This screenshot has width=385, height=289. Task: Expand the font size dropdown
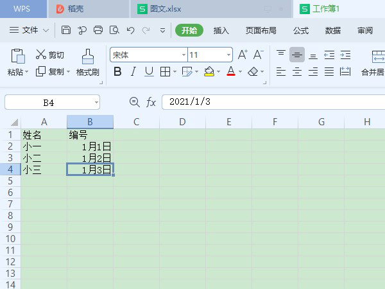228,55
